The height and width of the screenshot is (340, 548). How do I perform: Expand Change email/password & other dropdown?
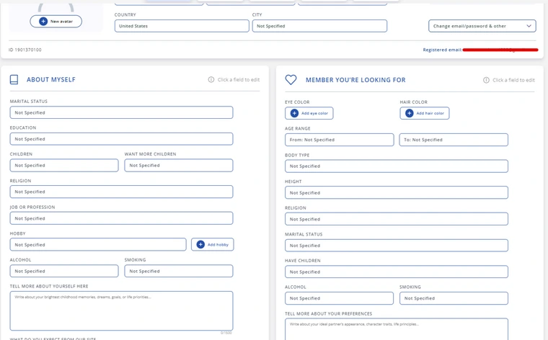pos(482,26)
